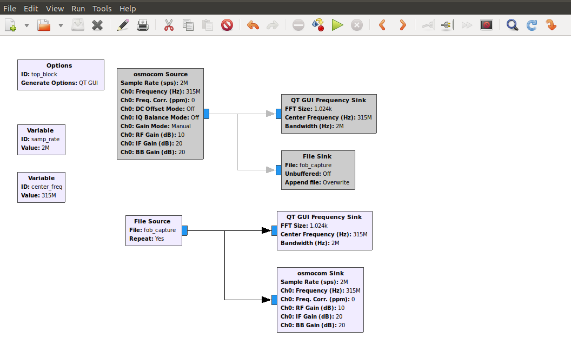Select the osmocom Sink block
571x344 pixels.
(x=320, y=300)
